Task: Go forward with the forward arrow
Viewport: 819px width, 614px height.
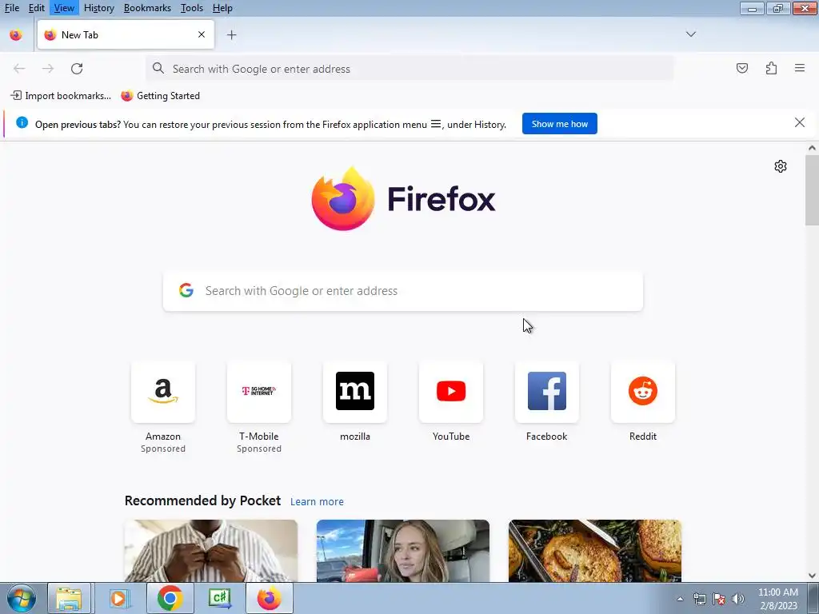Action: pyautogui.click(x=48, y=69)
